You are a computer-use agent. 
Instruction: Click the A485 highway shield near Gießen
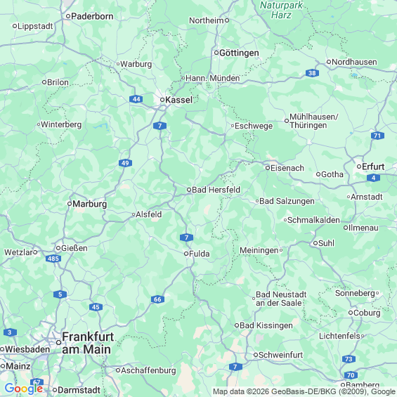coord(53,259)
